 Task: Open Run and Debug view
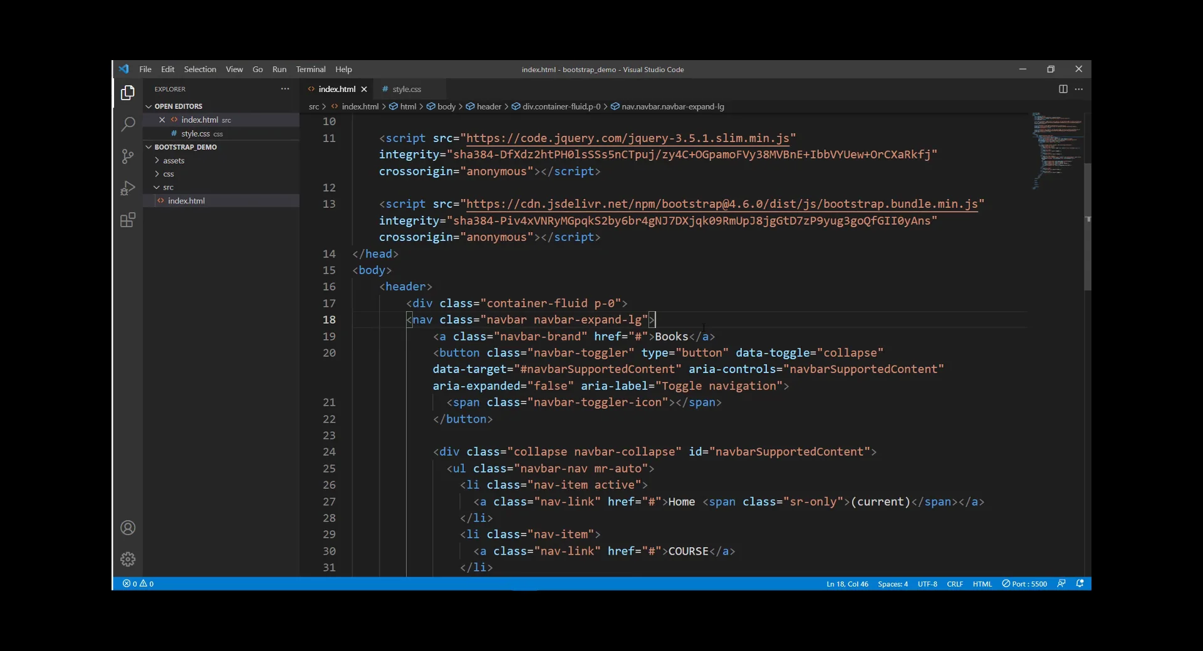click(x=128, y=188)
